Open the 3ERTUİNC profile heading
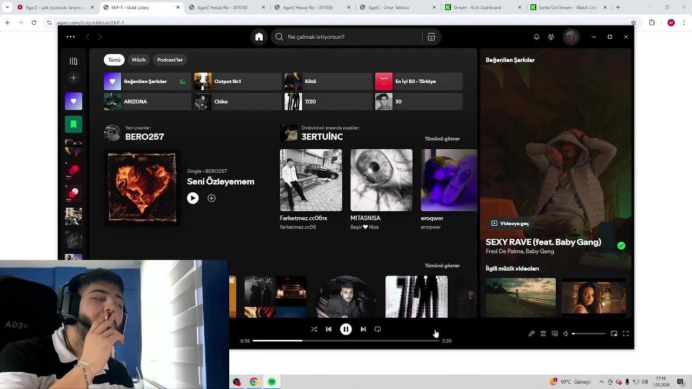 point(322,137)
